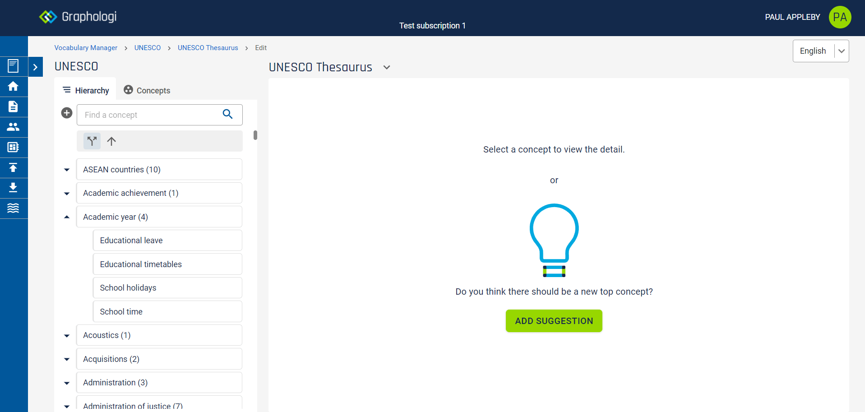Click the ADD SUGGESTION button
The image size is (865, 412).
tap(554, 321)
